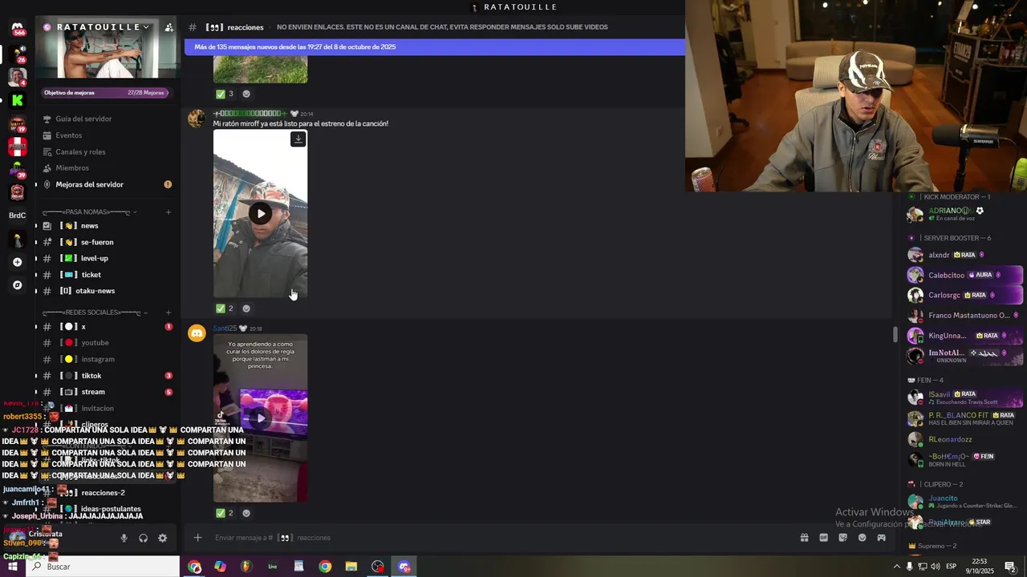
Task: Open the sticker picker
Action: pos(842,538)
